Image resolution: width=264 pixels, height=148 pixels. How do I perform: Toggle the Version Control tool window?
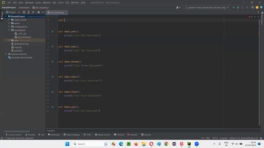(x=14, y=135)
